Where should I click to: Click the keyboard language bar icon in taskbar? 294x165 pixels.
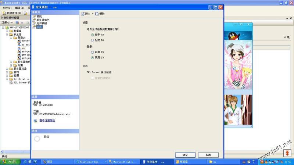coord(244,162)
